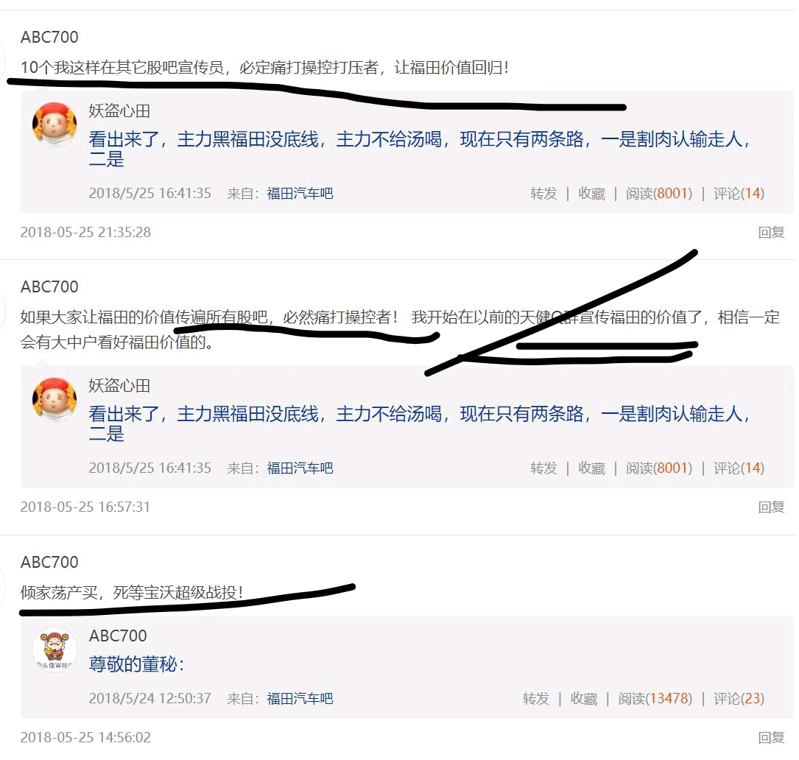Reply to the 16:57:31 comment via 回复
799x760 pixels.
771,507
